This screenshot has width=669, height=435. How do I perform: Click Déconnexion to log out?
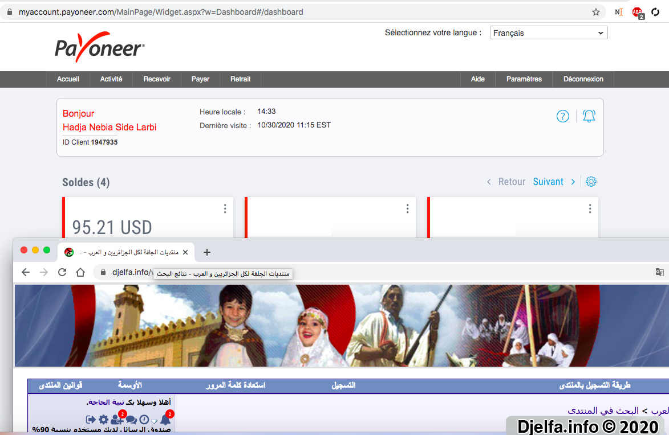tap(583, 79)
